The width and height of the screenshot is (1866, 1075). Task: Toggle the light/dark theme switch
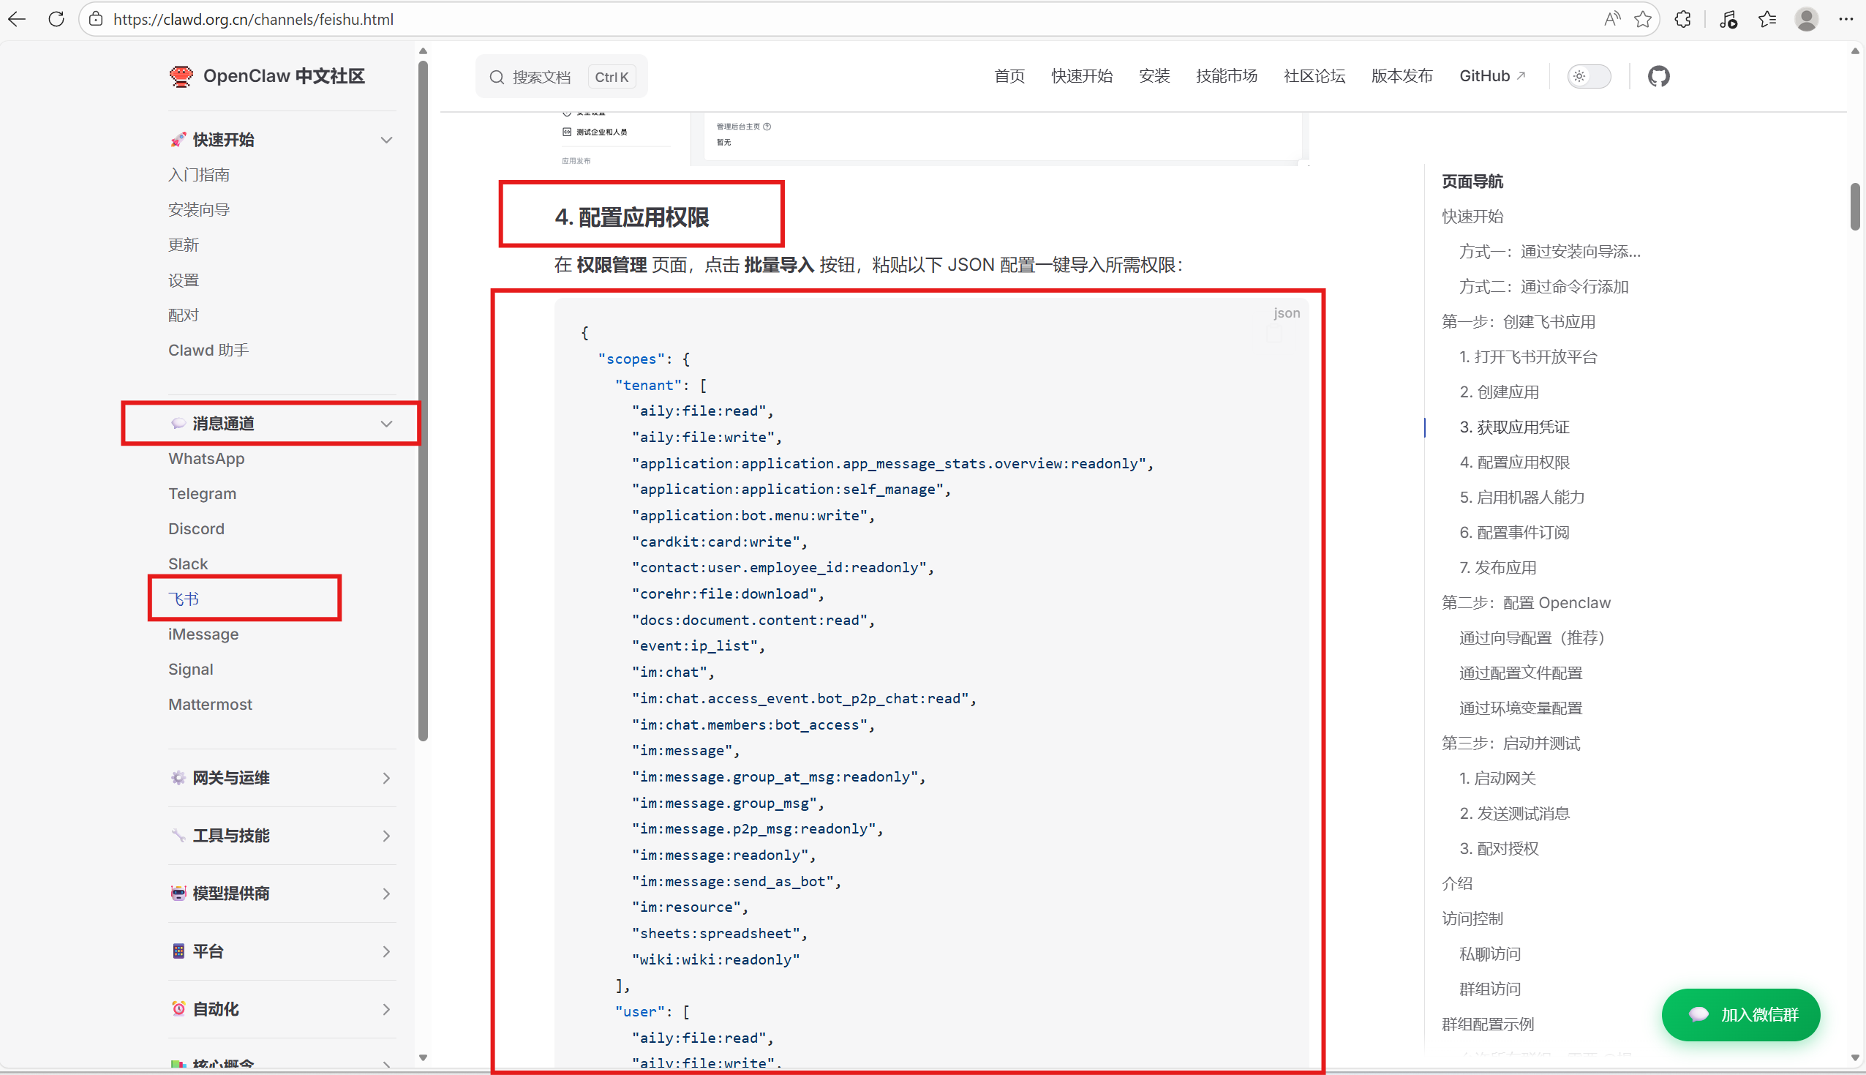tap(1588, 76)
